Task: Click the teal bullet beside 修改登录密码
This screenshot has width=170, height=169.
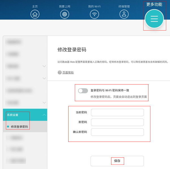Action: tap(8, 127)
